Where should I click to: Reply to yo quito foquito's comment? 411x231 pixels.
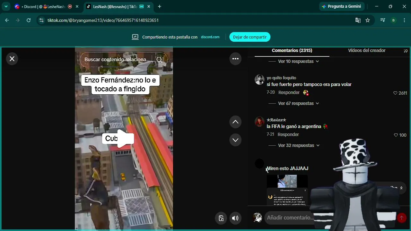[x=289, y=92]
